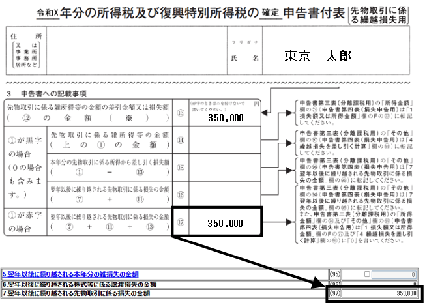Viewport: 427px width, 307px height.
Task: Select the 350,000 amount in box ⑰
Action: coord(225,224)
